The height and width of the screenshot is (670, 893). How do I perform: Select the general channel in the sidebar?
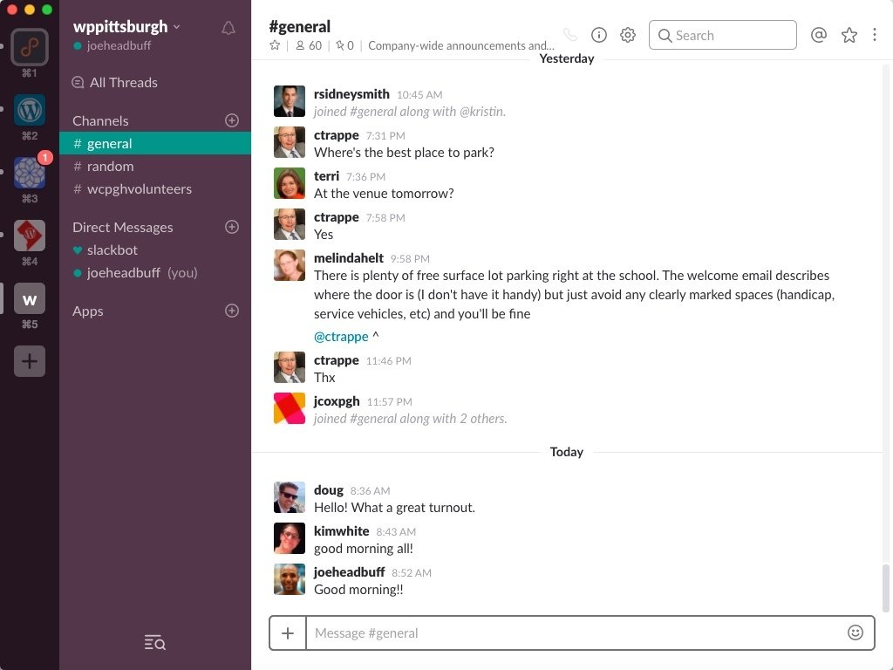pos(155,144)
